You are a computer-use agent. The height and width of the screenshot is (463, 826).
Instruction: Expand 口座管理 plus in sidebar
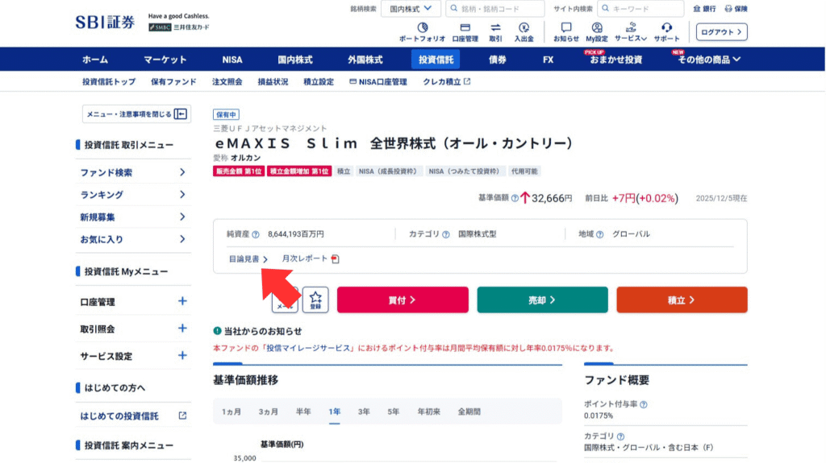click(182, 301)
